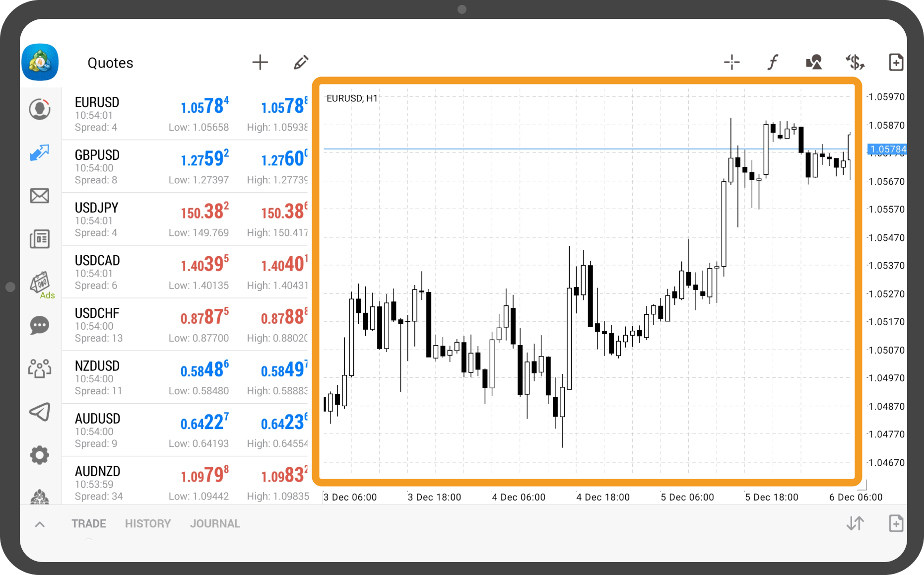Switch to the HISTORY tab
The width and height of the screenshot is (924, 575).
click(148, 524)
